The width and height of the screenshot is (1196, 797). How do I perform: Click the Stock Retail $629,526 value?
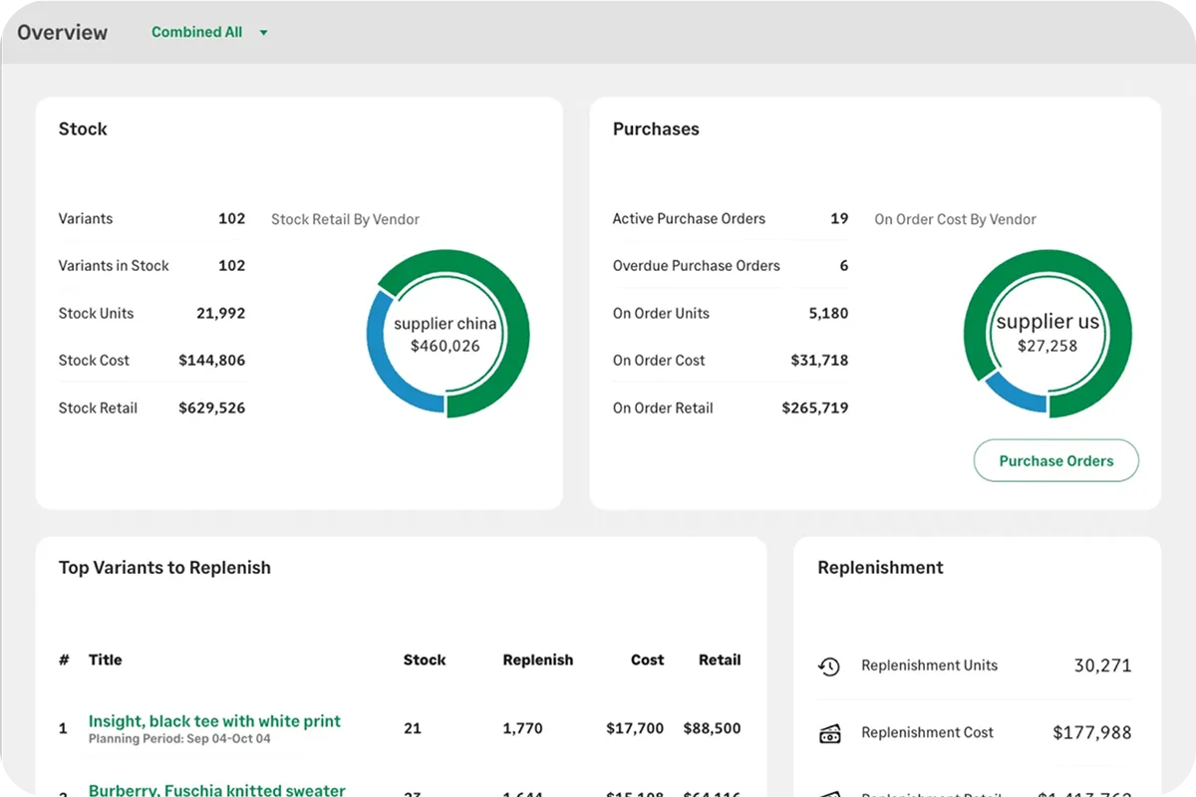pos(211,408)
